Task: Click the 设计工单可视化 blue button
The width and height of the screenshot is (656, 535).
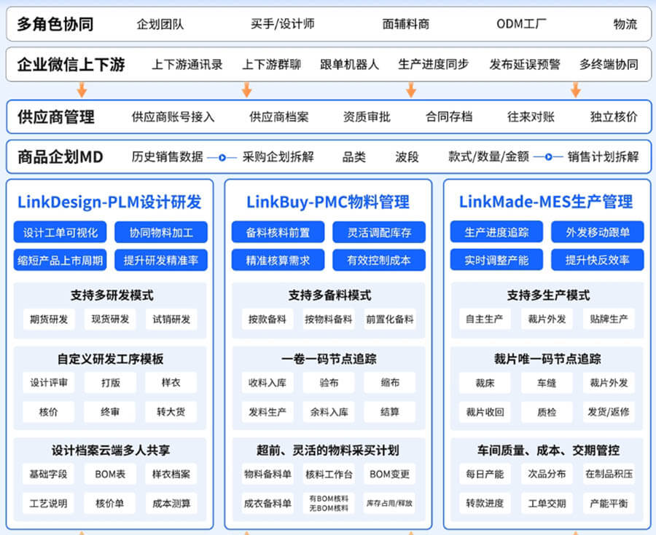Action: coord(60,232)
